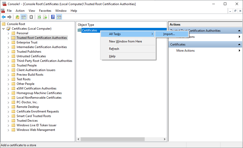Click the clipboard icon in the toolbar

(x=31, y=17)
